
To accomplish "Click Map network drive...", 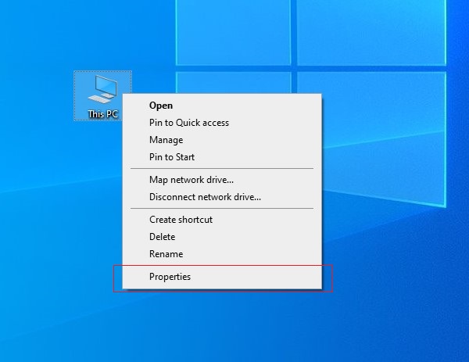I will (x=192, y=180).
